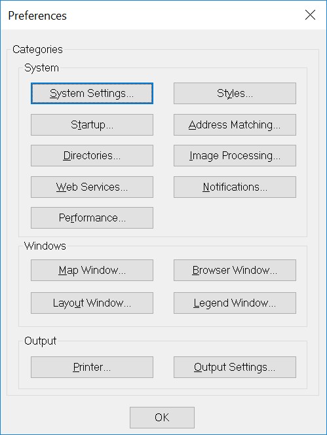Open the Web Services settings
This screenshot has height=435, width=327.
(x=92, y=187)
